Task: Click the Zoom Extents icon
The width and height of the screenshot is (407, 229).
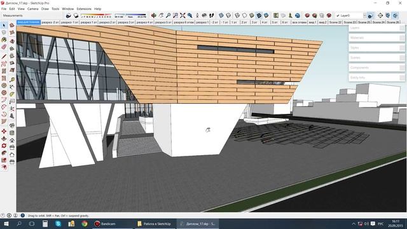Action: [x=183, y=15]
